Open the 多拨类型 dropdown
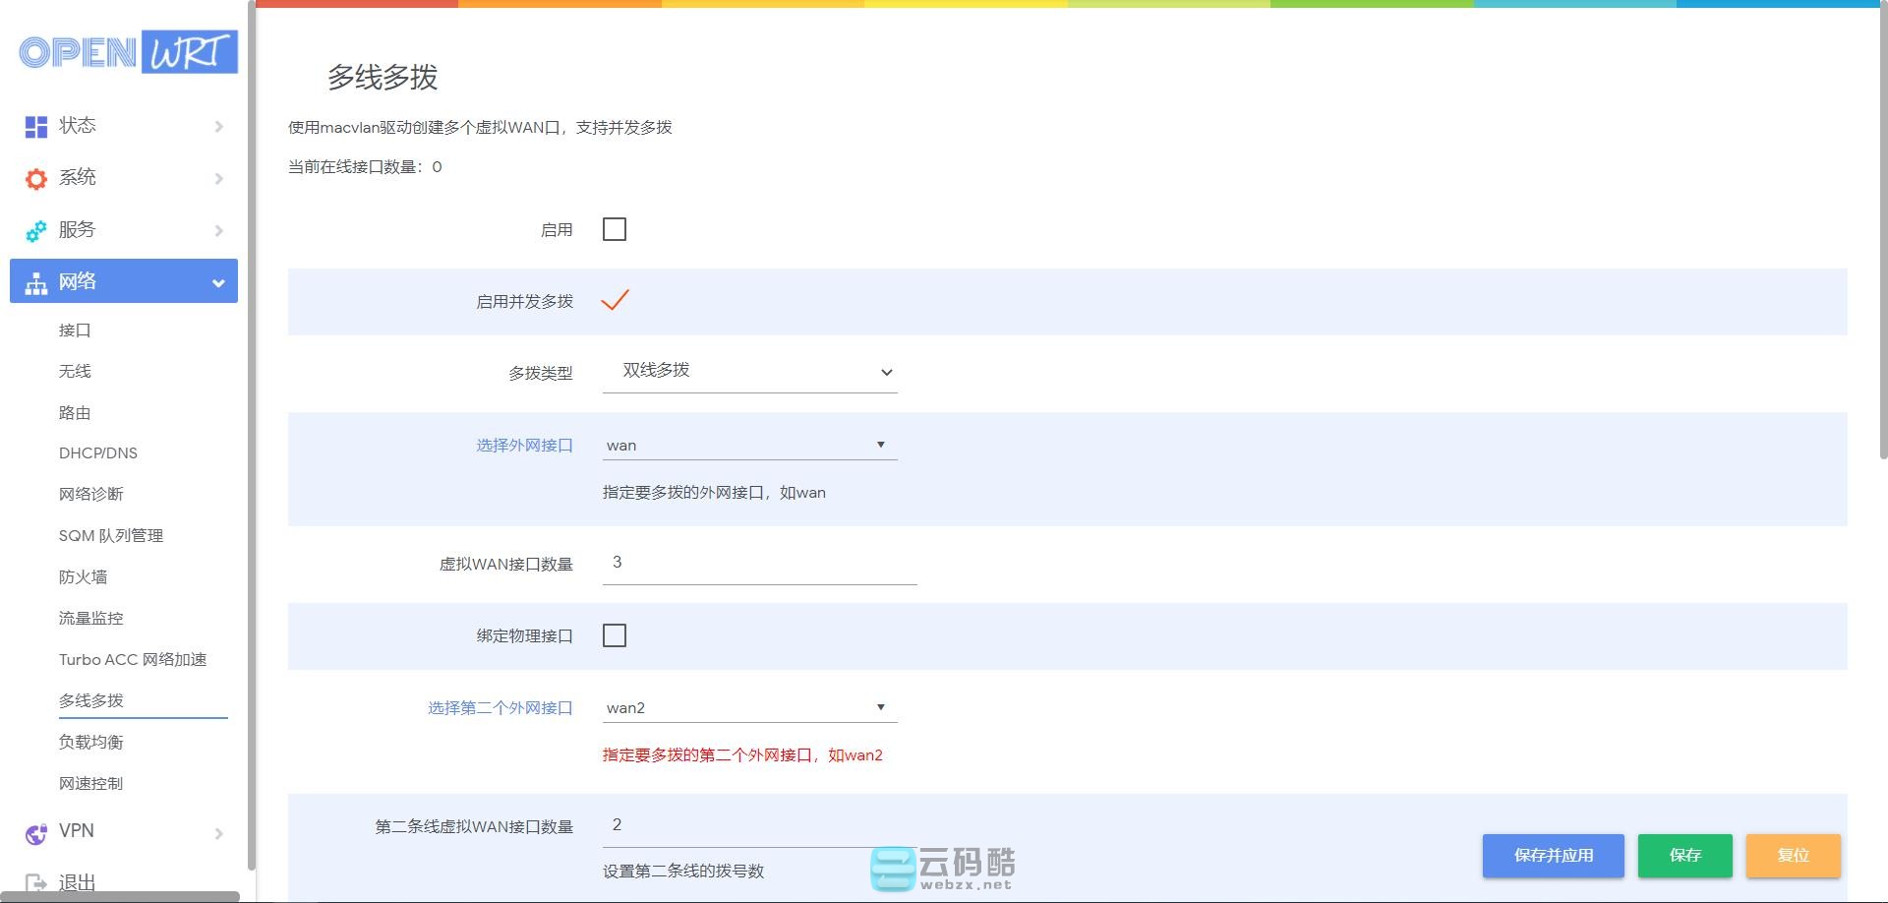The height and width of the screenshot is (903, 1888). [x=749, y=372]
